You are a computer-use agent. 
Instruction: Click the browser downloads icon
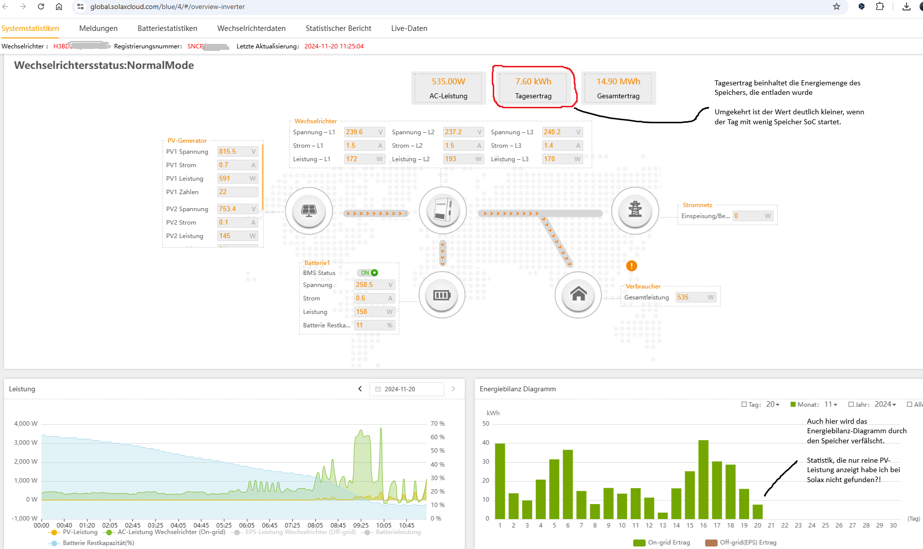906,6
